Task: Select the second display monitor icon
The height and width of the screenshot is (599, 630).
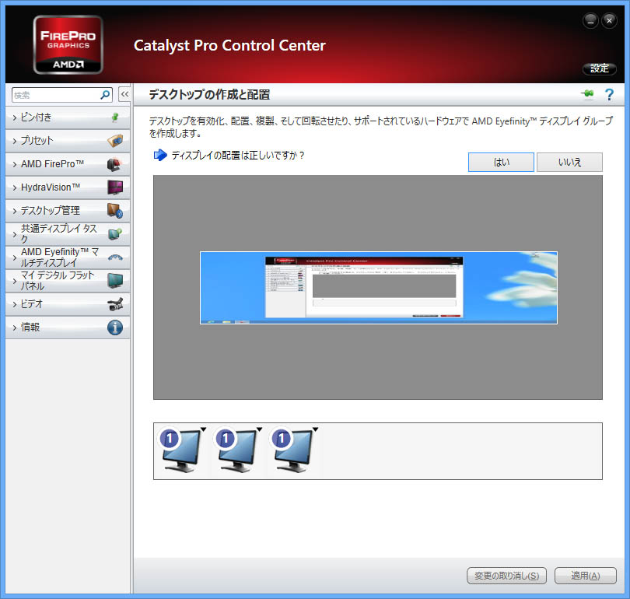Action: (236, 451)
